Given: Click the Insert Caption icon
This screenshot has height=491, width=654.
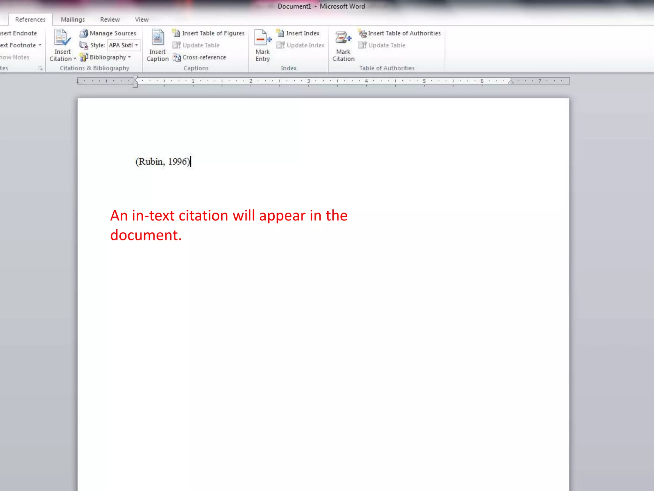Looking at the screenshot, I should [x=158, y=38].
